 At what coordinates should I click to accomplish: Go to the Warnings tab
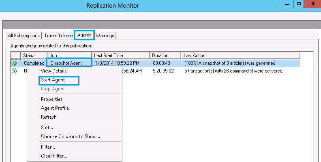105,36
